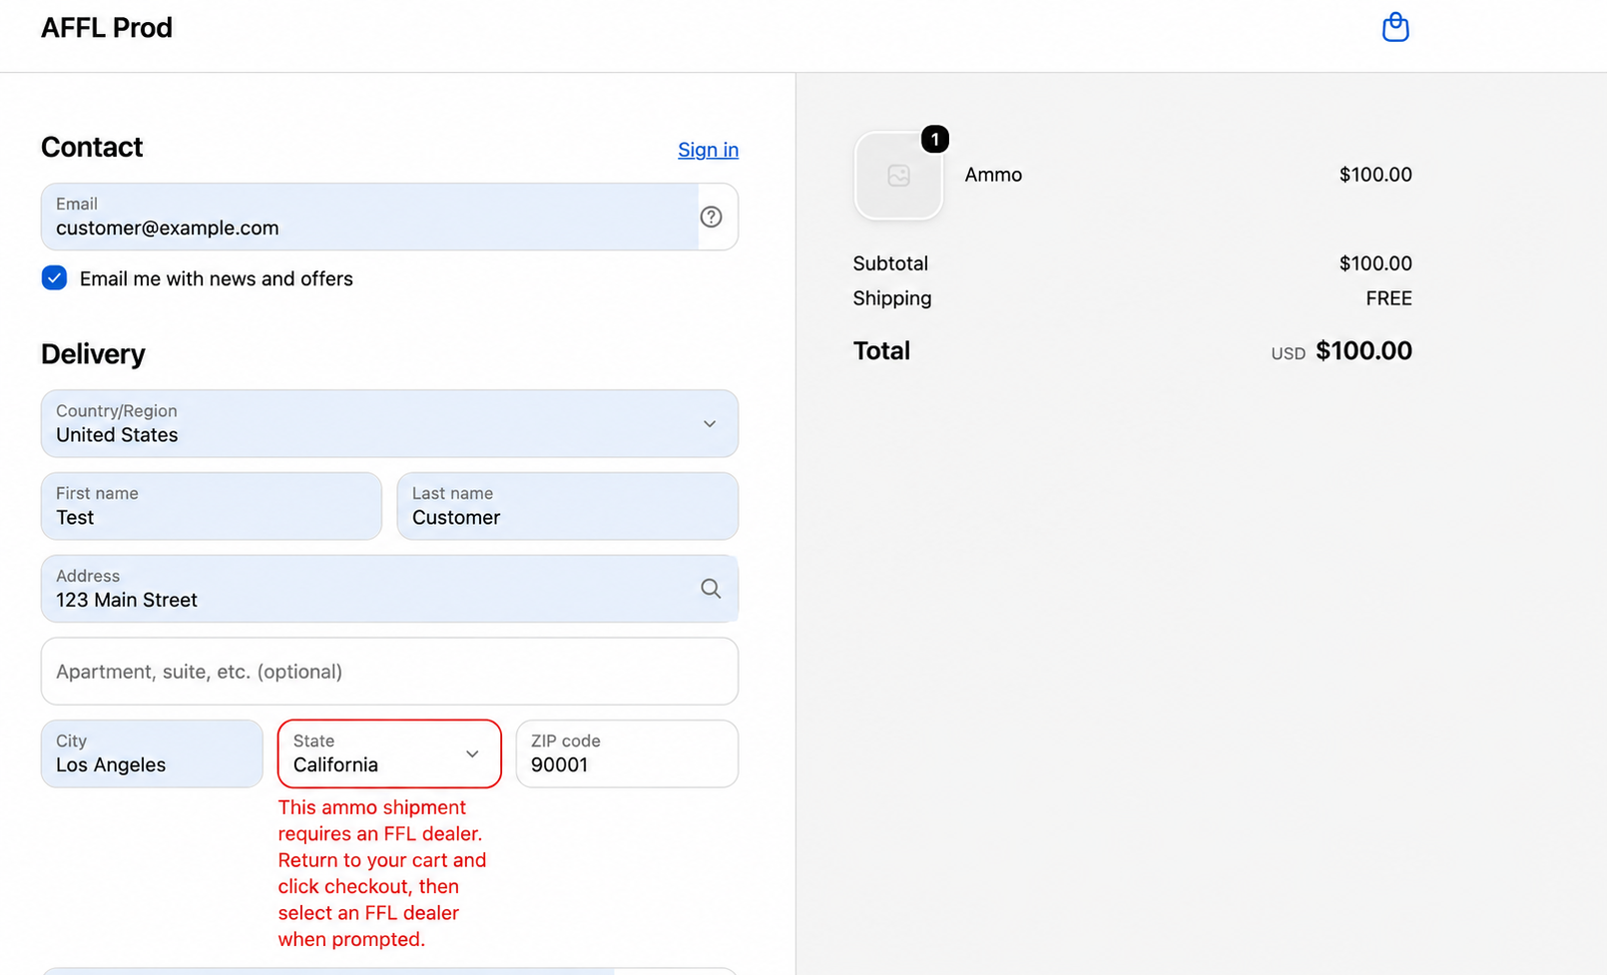
Task: Click the address search magnifier icon
Action: pyautogui.click(x=711, y=589)
